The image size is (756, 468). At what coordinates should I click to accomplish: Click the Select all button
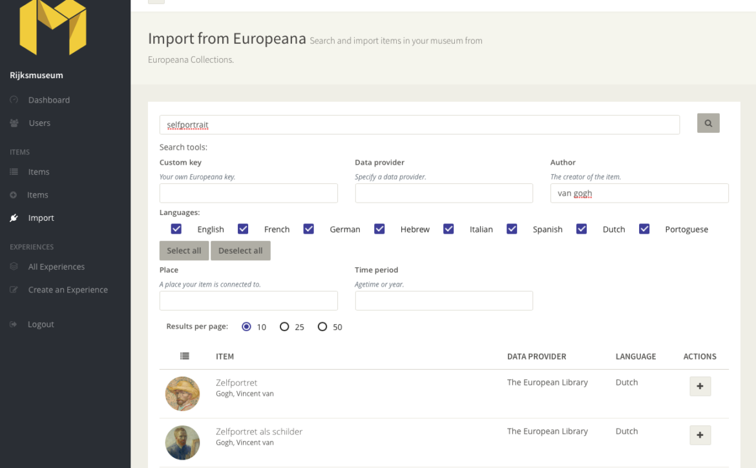(184, 250)
